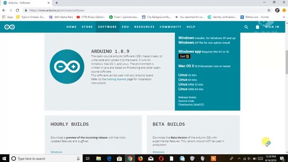Download Linux 32 bits version
The image size is (288, 162).
[187, 75]
